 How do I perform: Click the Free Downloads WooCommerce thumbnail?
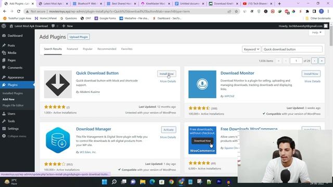click(202, 140)
